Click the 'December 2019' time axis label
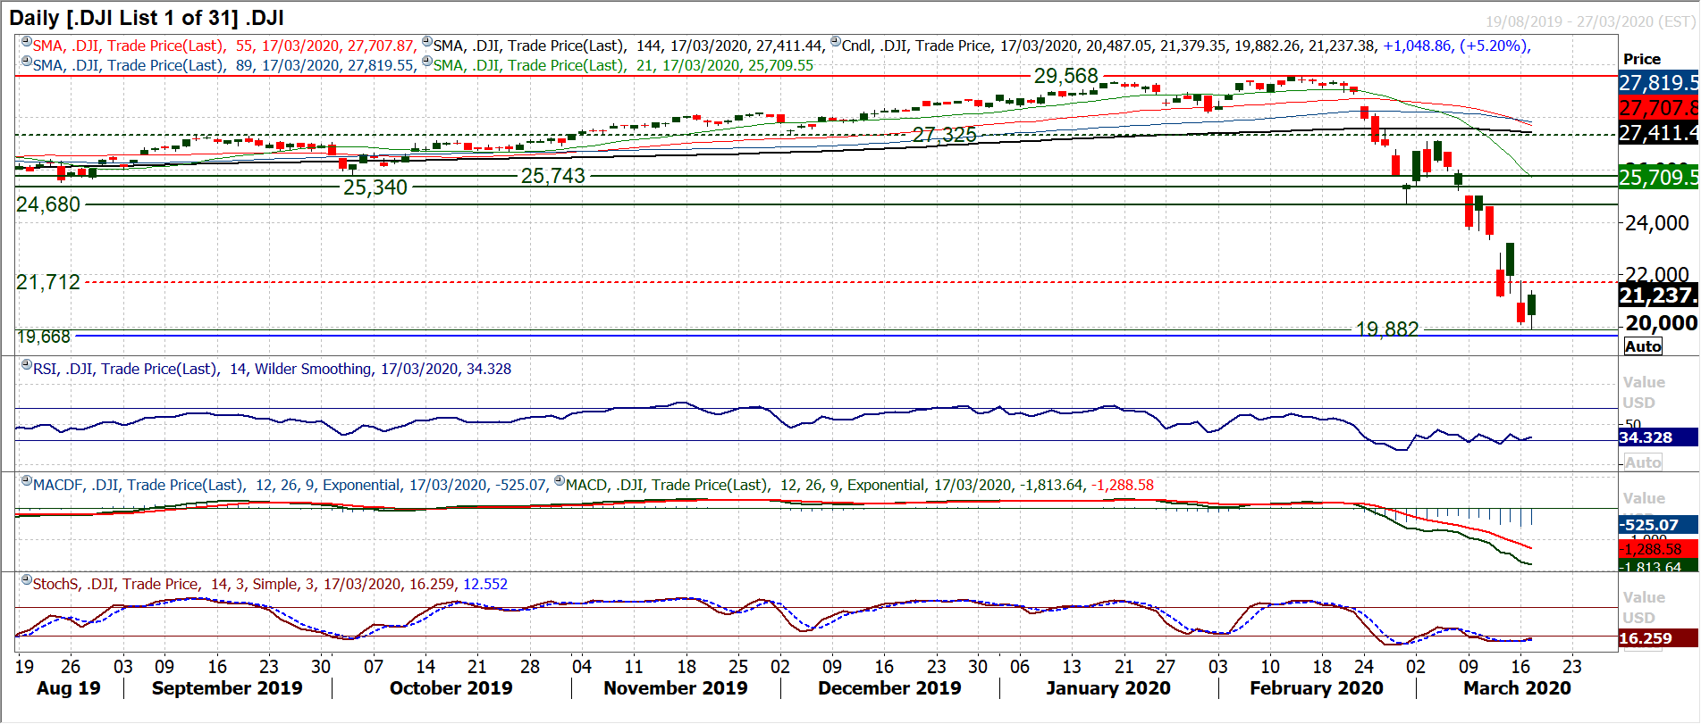 [x=889, y=688]
